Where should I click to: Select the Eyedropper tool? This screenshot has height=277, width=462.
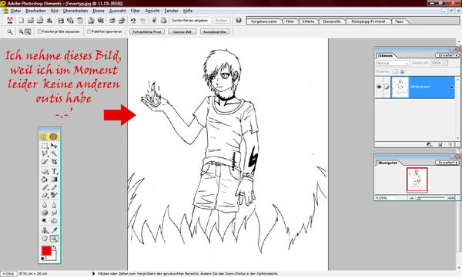click(54, 230)
